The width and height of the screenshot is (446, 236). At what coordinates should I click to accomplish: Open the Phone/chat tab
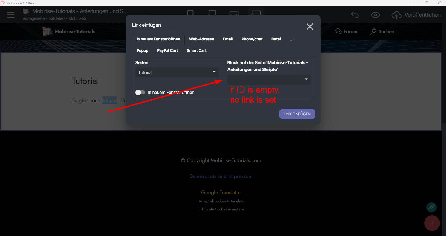(252, 39)
